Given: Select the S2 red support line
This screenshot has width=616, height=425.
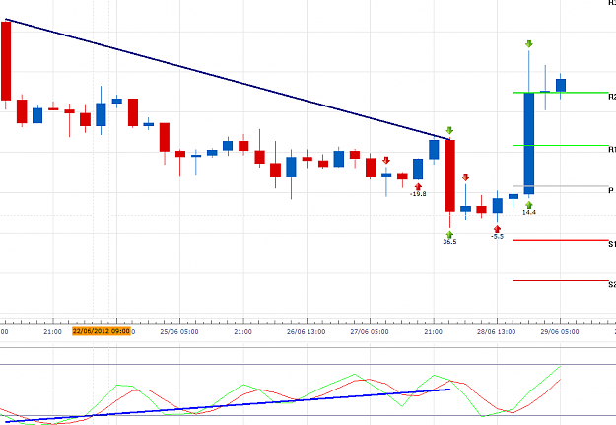Looking at the screenshot, I should [x=561, y=280].
